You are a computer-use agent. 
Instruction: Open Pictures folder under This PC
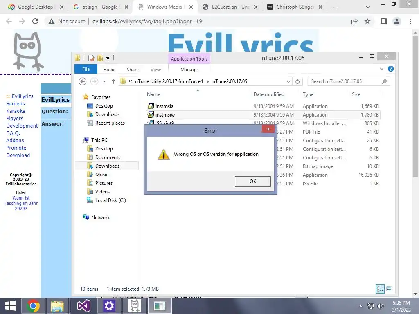click(x=104, y=183)
